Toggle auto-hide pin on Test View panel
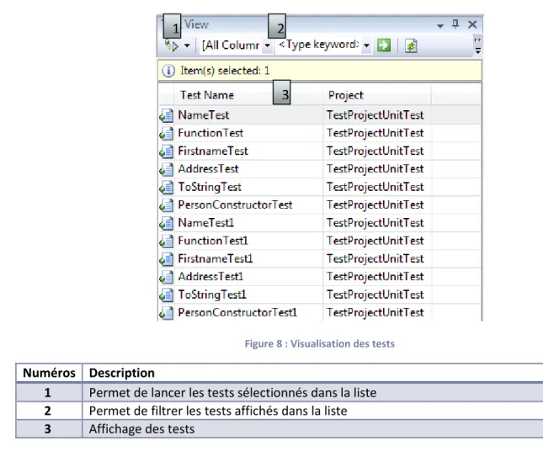Viewport: 543px width, 451px height. [x=455, y=24]
